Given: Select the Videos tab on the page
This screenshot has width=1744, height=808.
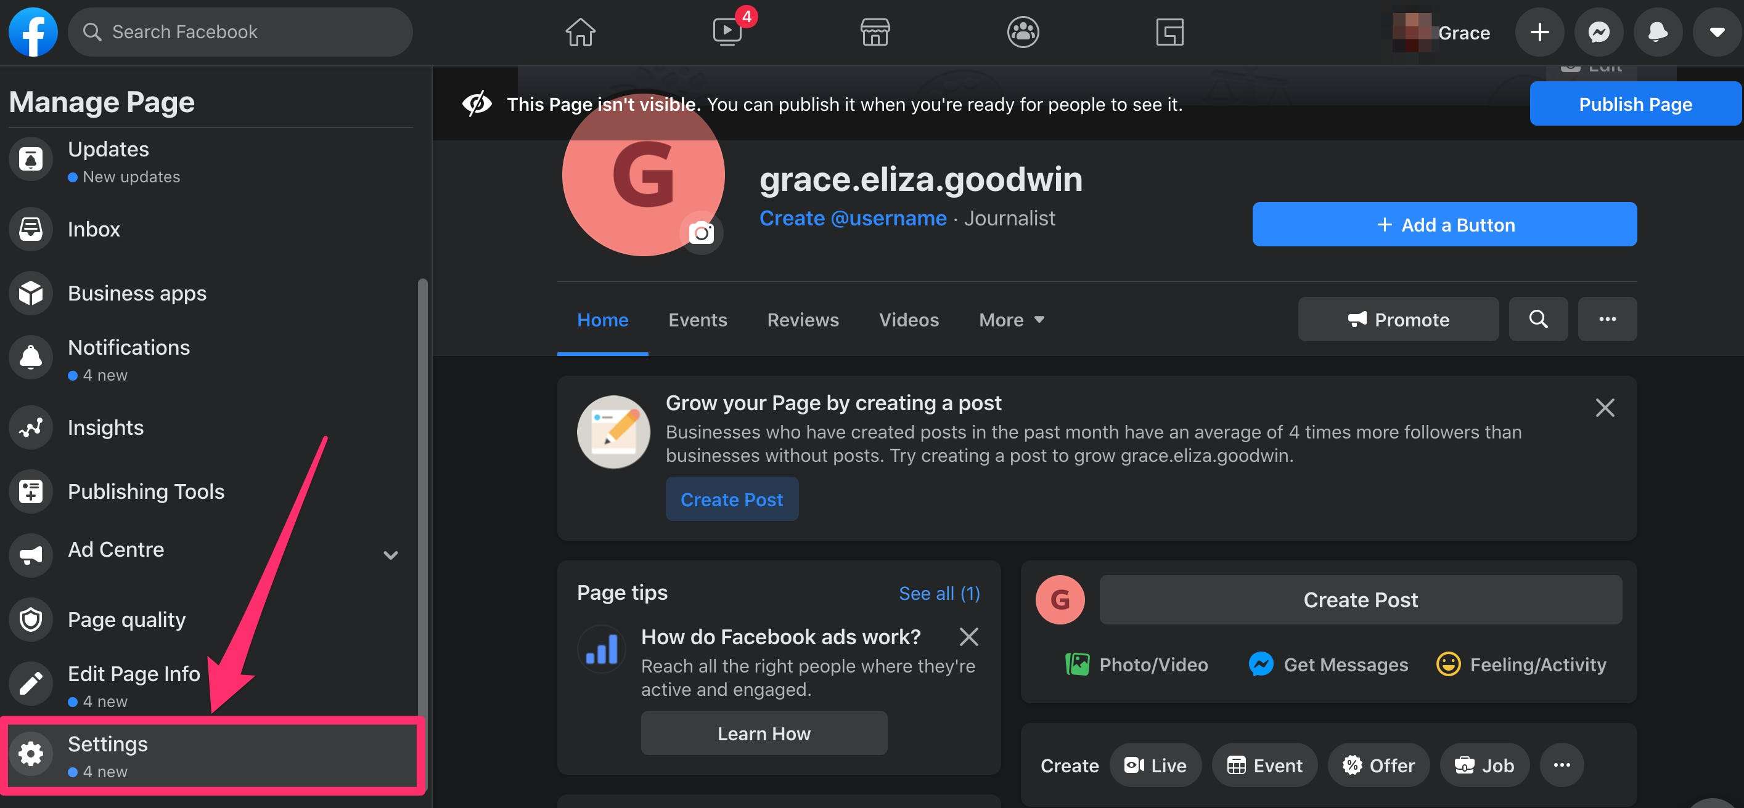Looking at the screenshot, I should click(909, 319).
